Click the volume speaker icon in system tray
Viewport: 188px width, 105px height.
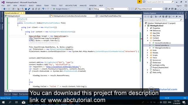click(161, 102)
